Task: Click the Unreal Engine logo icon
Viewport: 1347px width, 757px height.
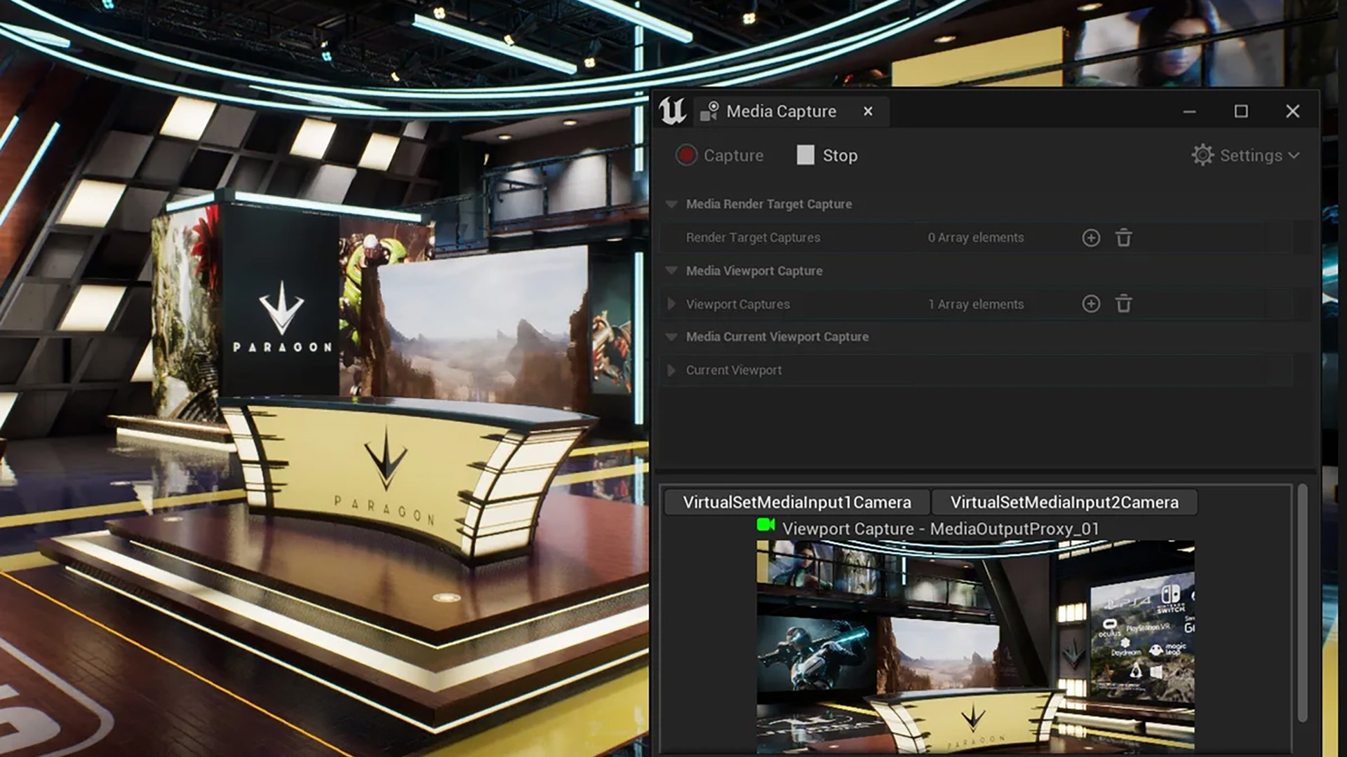Action: coord(671,111)
